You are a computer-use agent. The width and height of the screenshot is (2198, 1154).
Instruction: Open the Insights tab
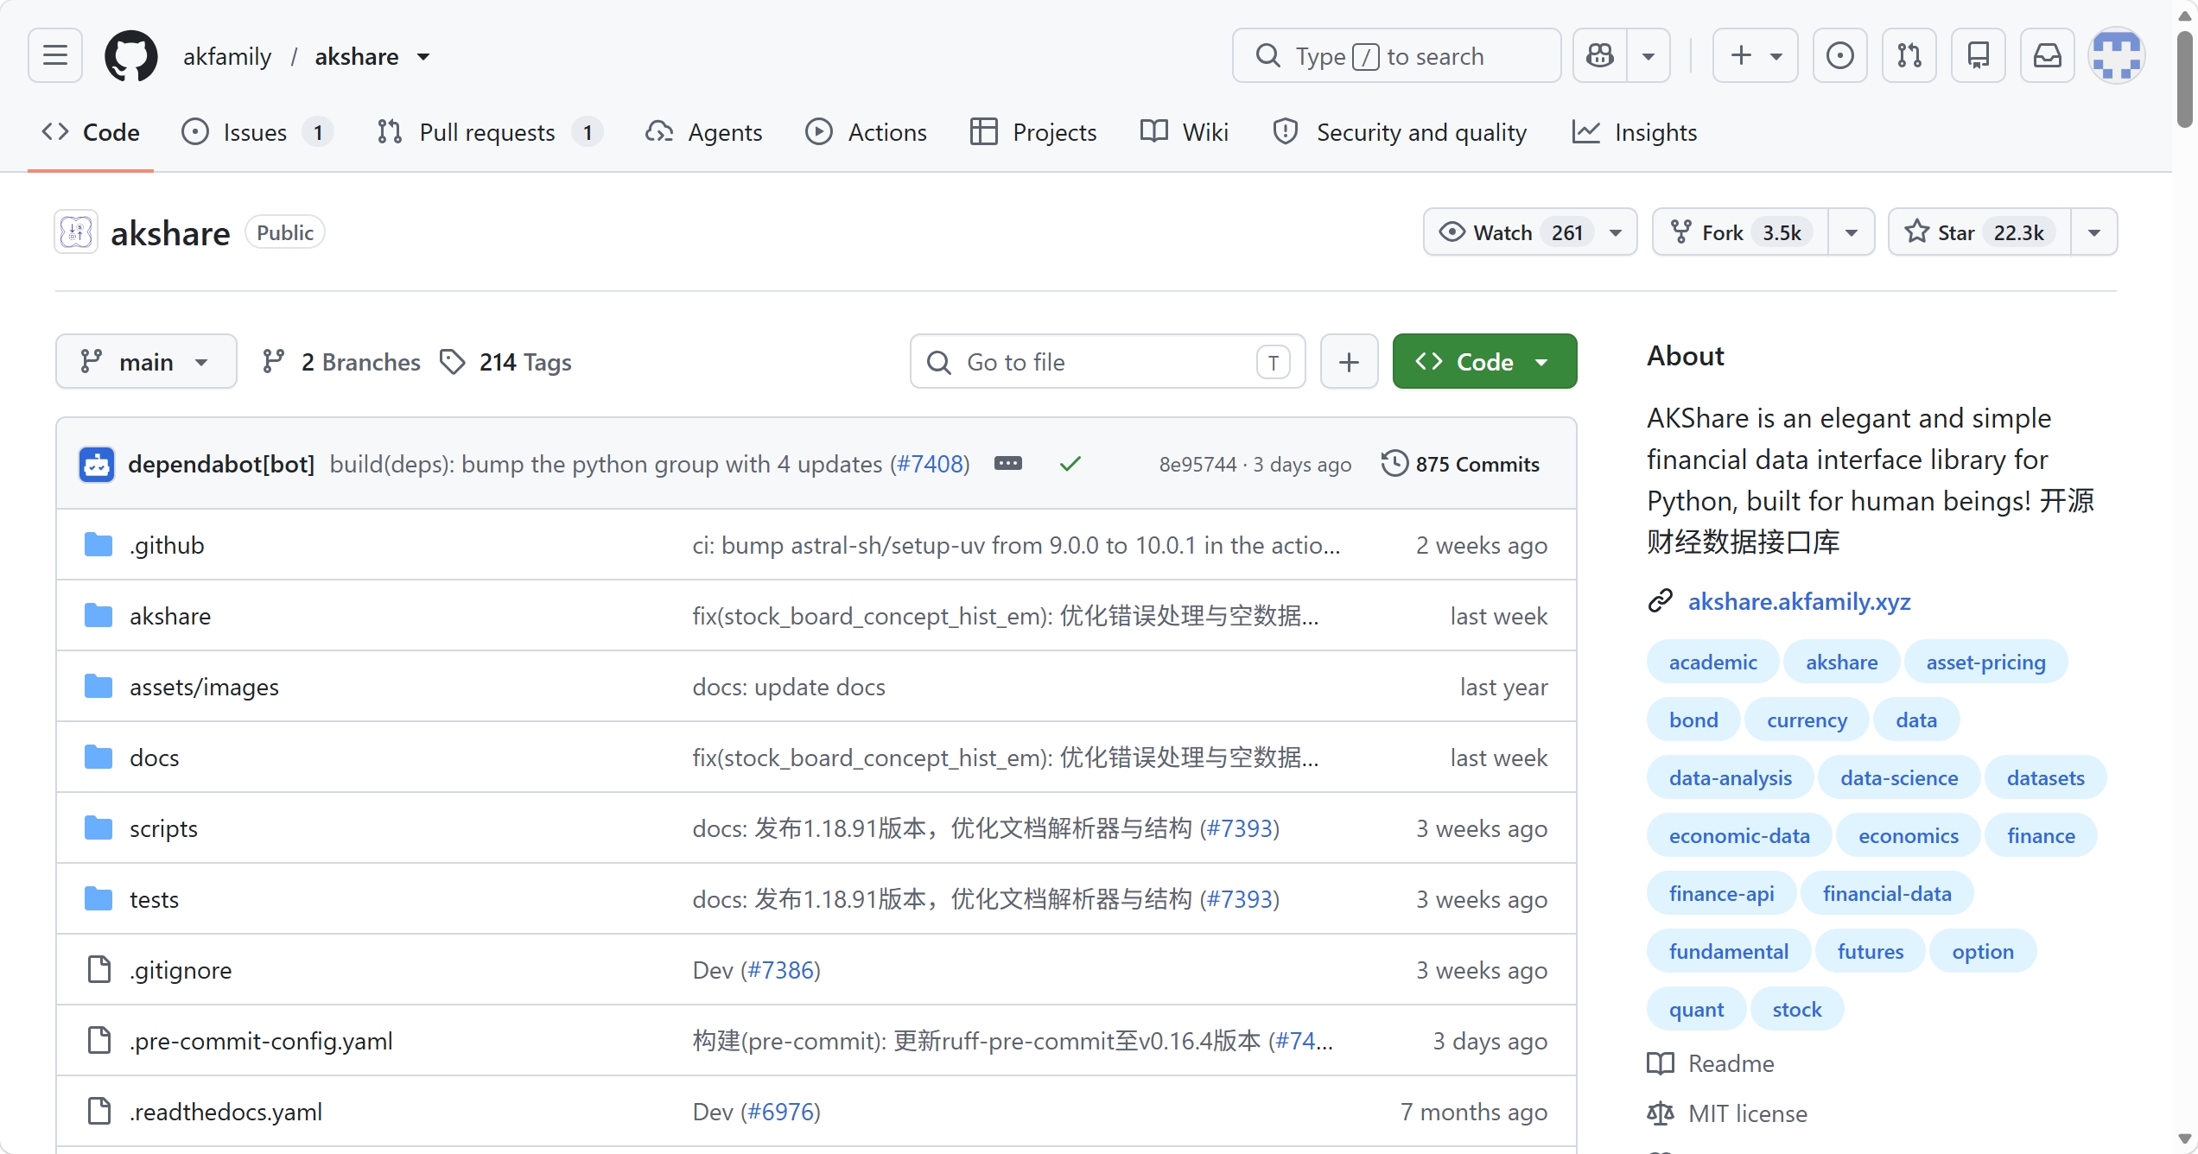[x=1635, y=132]
